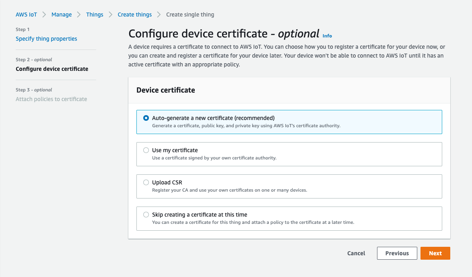Open the Manage breadcrumb item
This screenshot has height=277, width=472.
62,14
